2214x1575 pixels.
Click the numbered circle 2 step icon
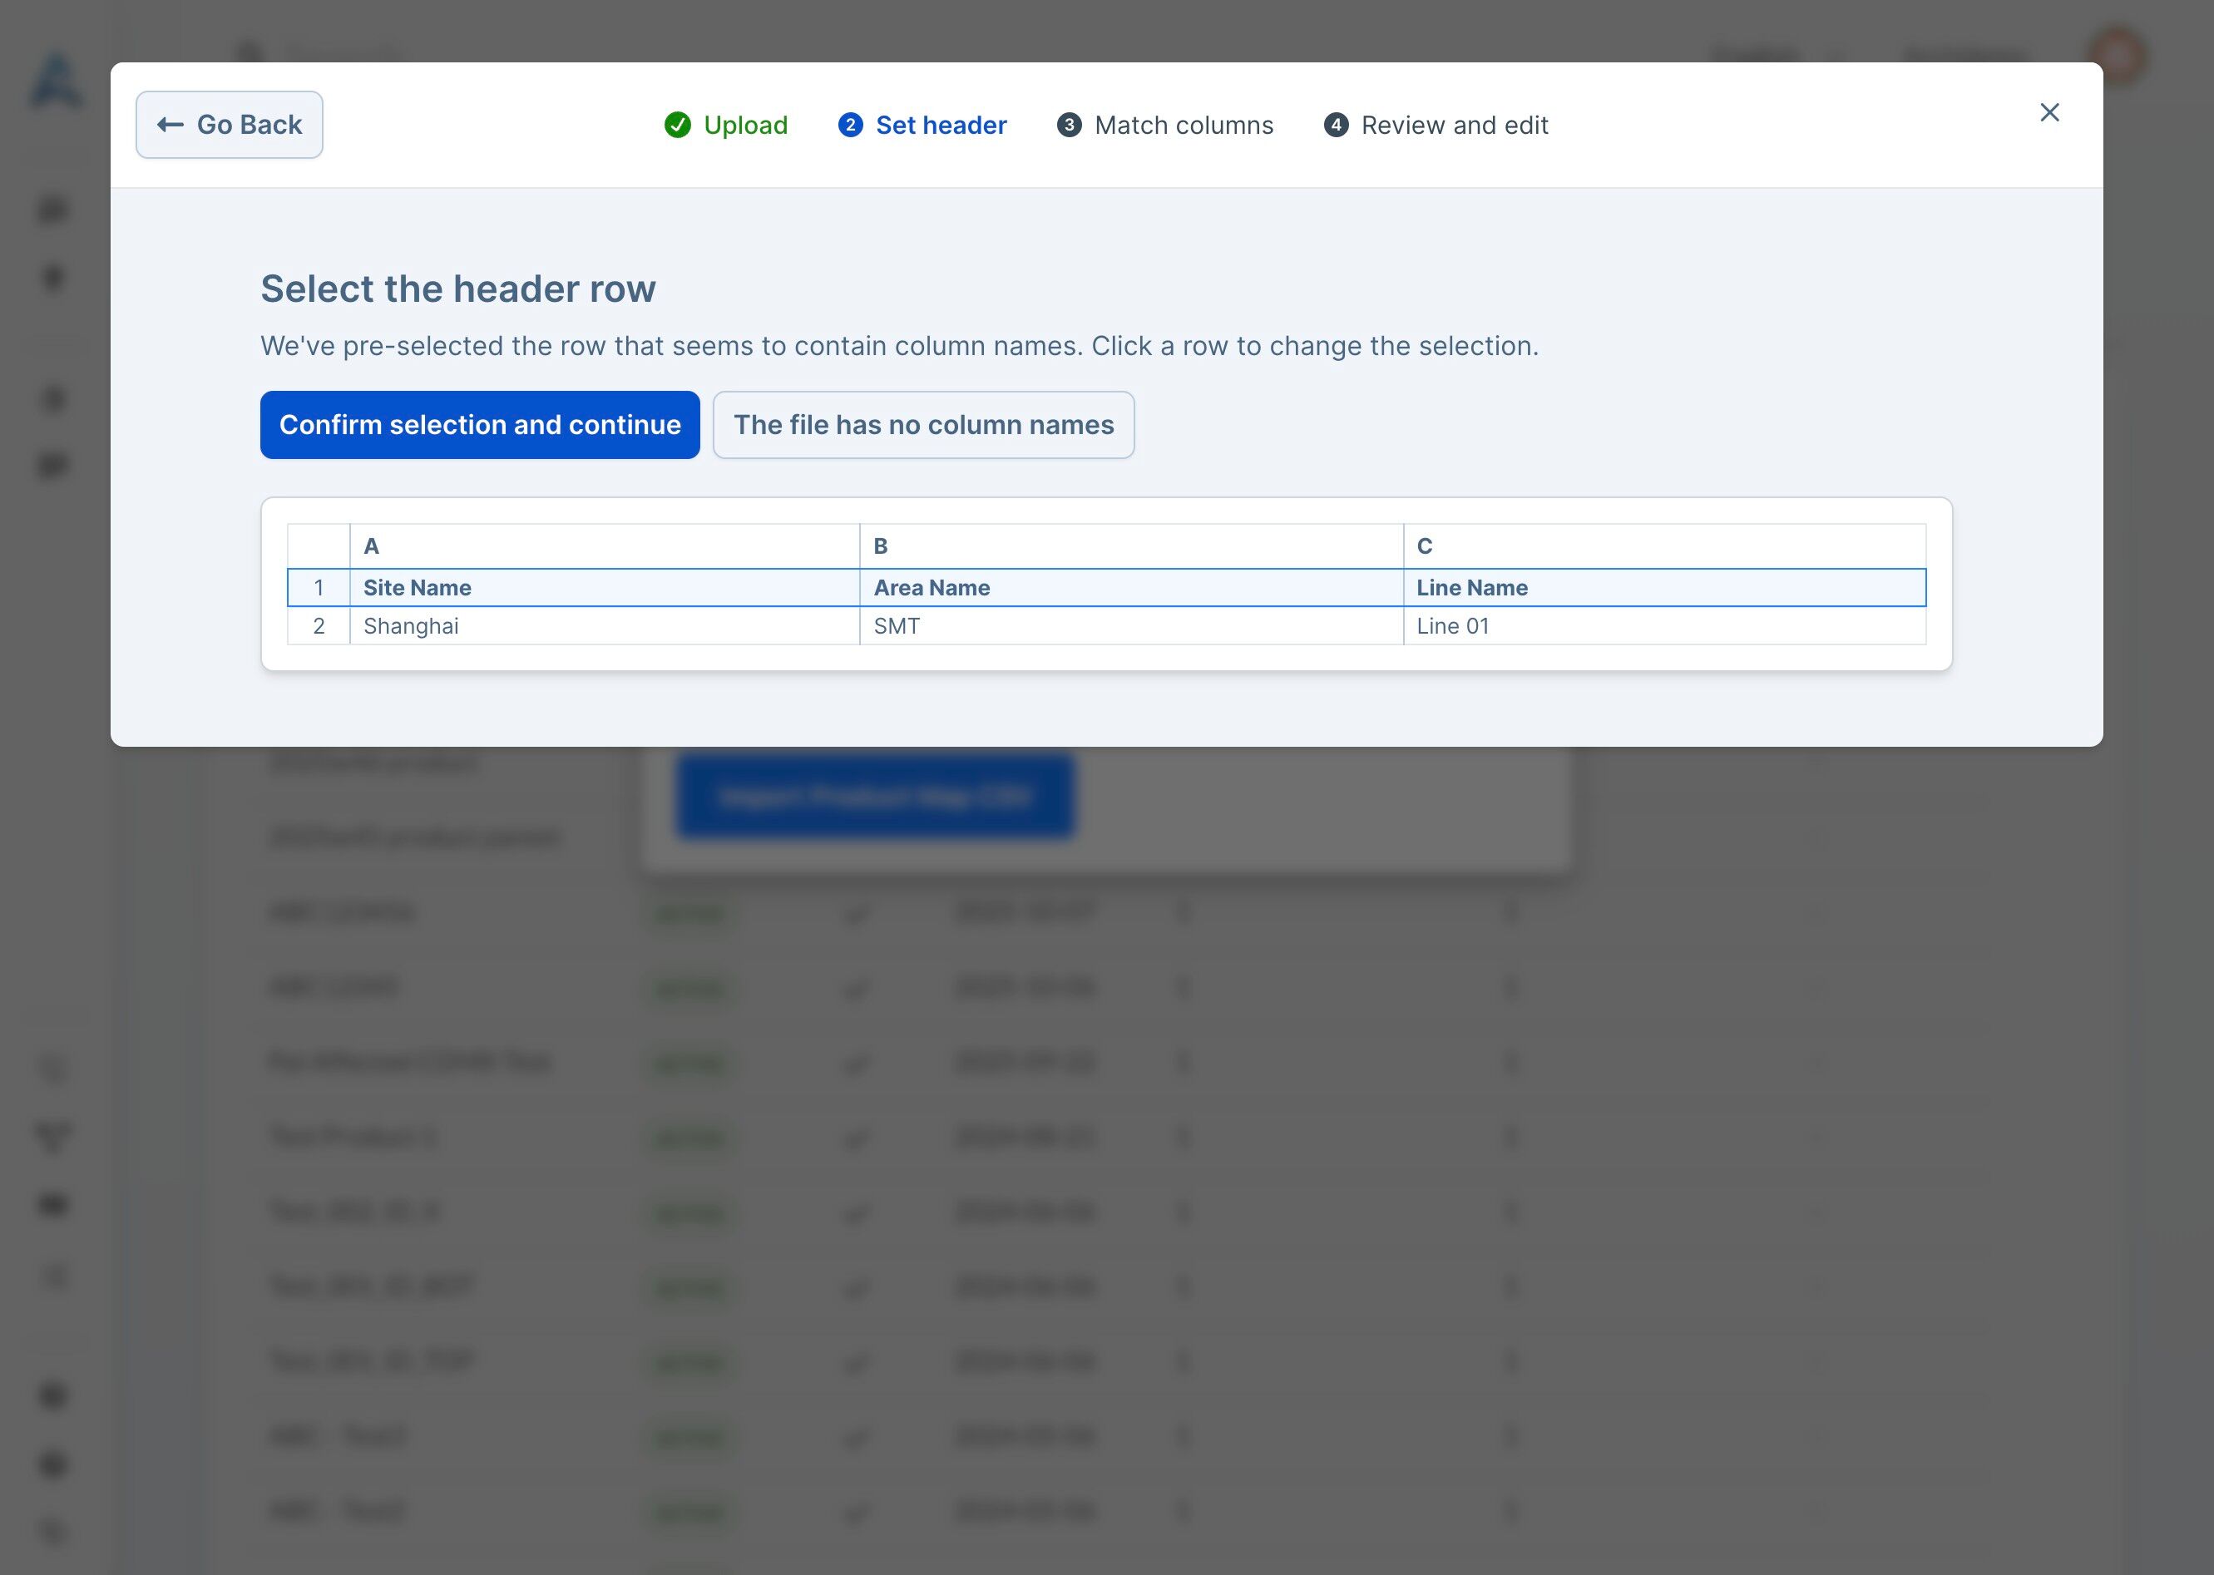[x=849, y=125]
